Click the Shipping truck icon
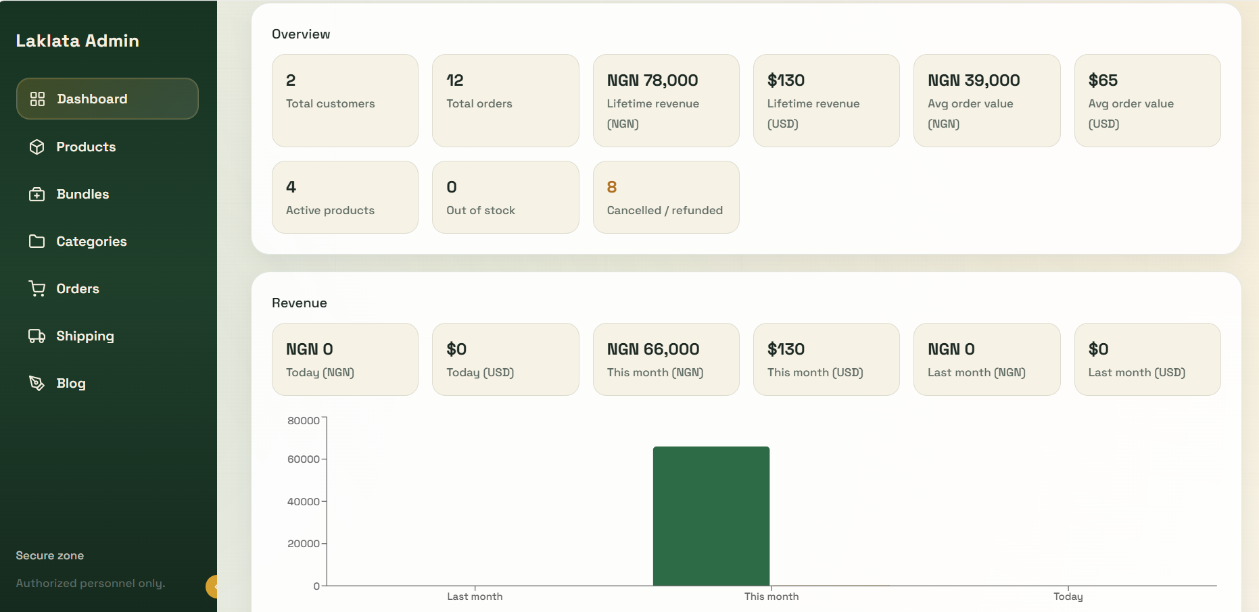 37,336
